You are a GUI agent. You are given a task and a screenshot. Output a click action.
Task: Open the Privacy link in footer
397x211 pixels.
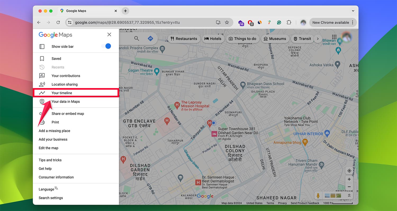pos(282,203)
